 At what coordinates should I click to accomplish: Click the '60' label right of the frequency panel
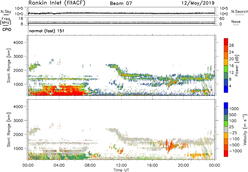[222, 19]
